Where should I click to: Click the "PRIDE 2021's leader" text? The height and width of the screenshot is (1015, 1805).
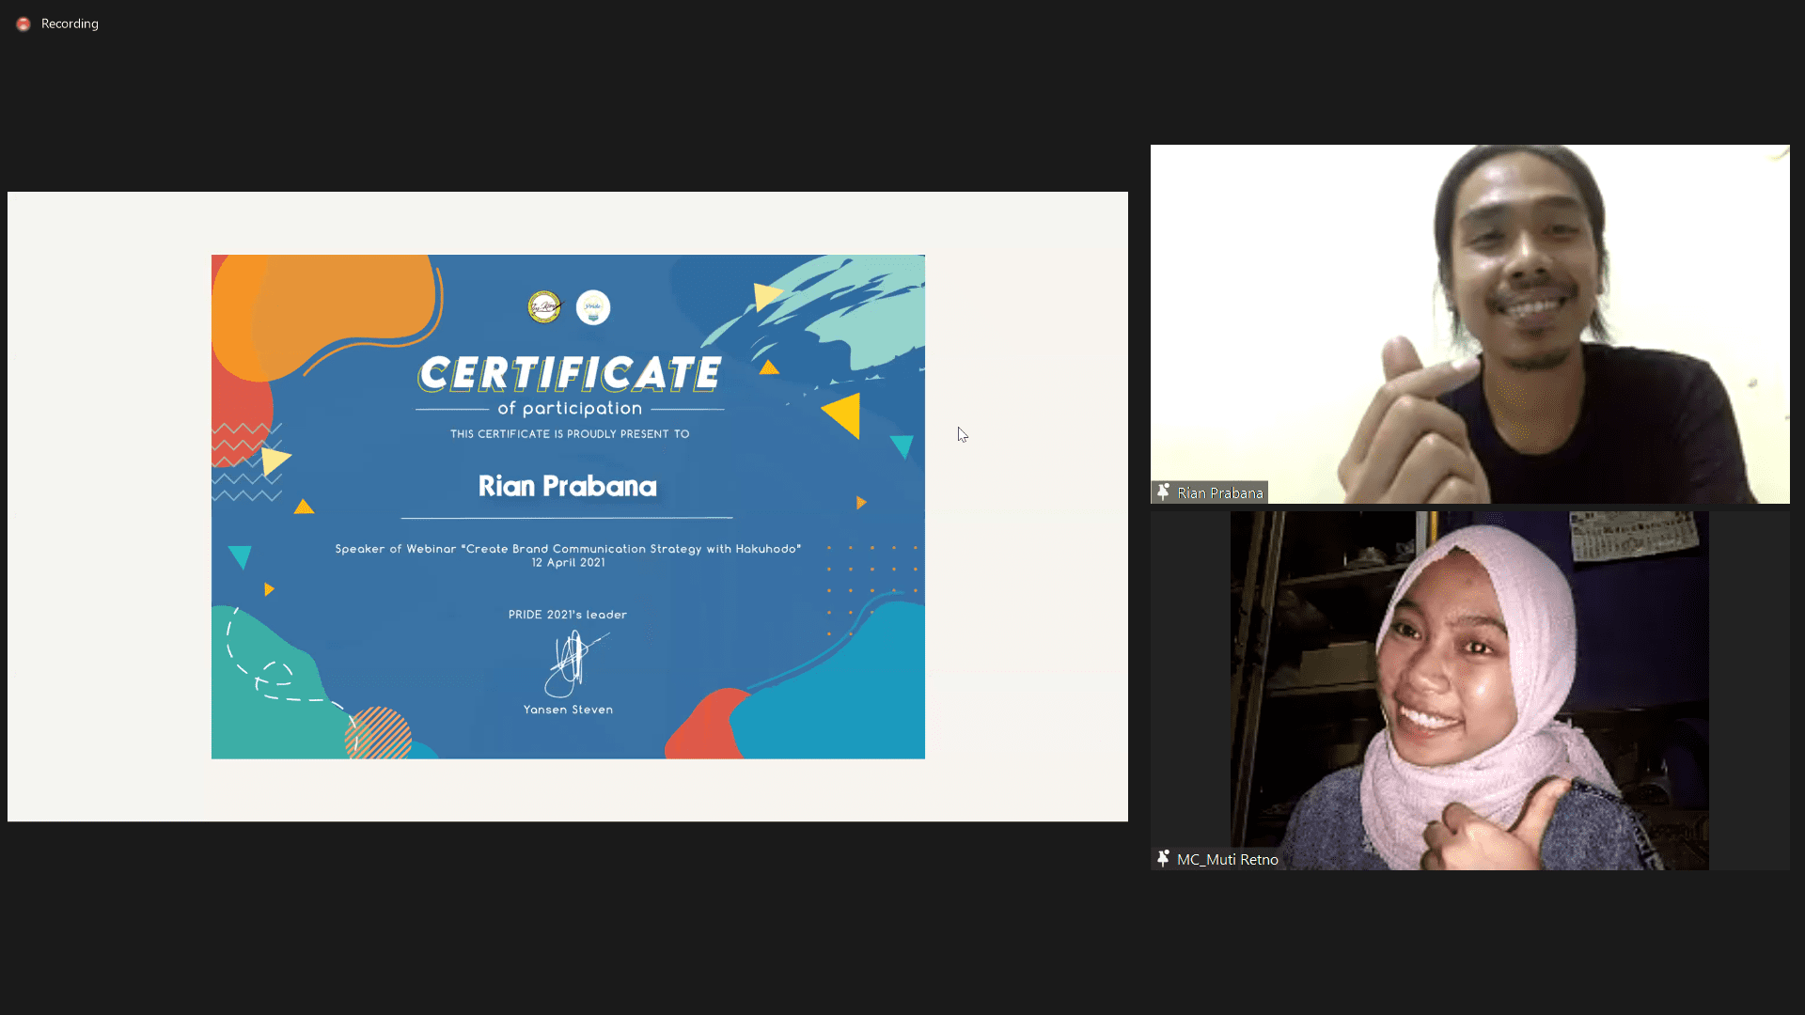tap(567, 615)
